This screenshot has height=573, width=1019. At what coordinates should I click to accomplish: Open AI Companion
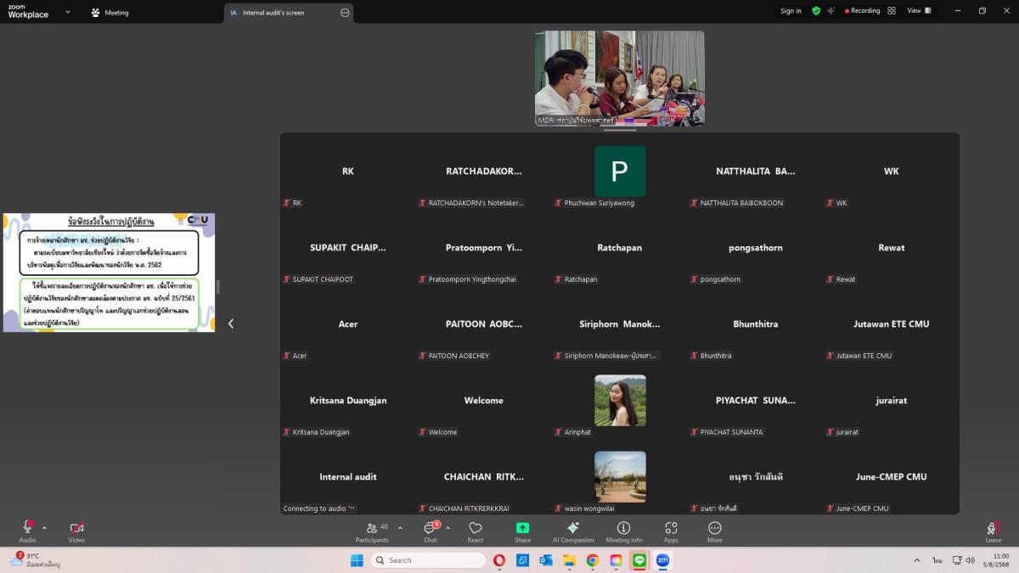click(573, 529)
